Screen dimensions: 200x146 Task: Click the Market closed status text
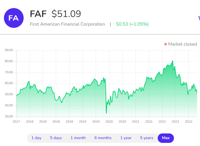[182, 44]
